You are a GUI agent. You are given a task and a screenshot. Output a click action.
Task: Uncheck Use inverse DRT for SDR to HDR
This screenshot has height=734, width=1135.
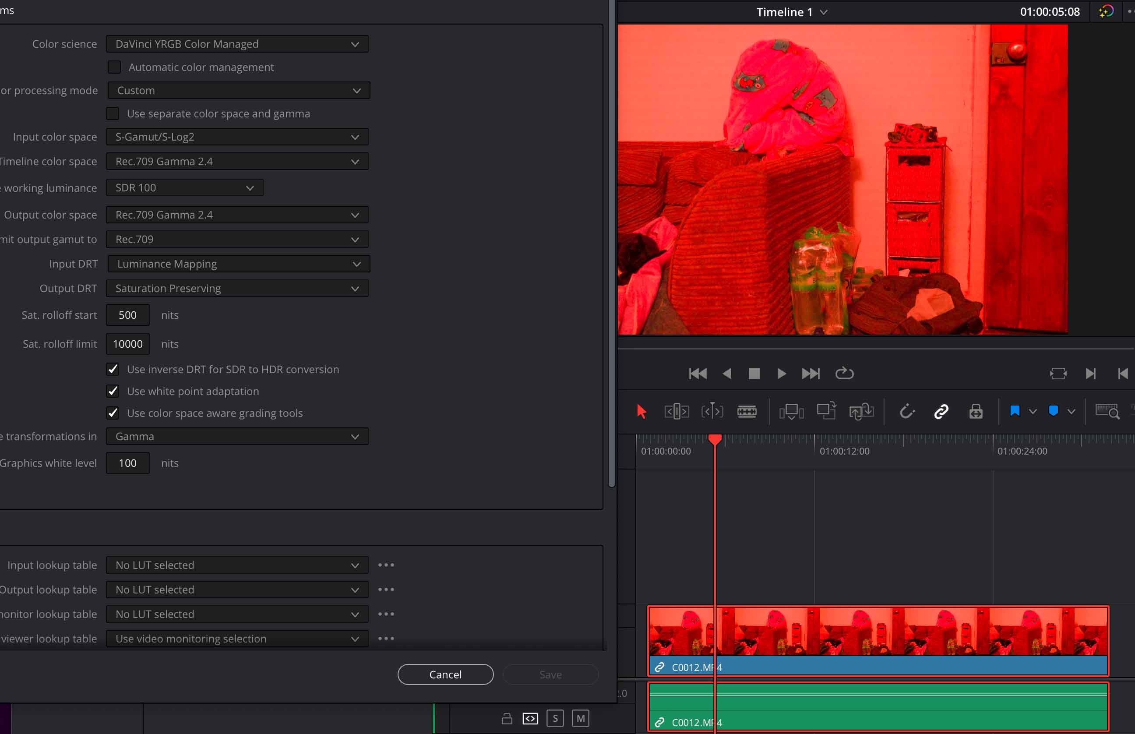tap(113, 369)
